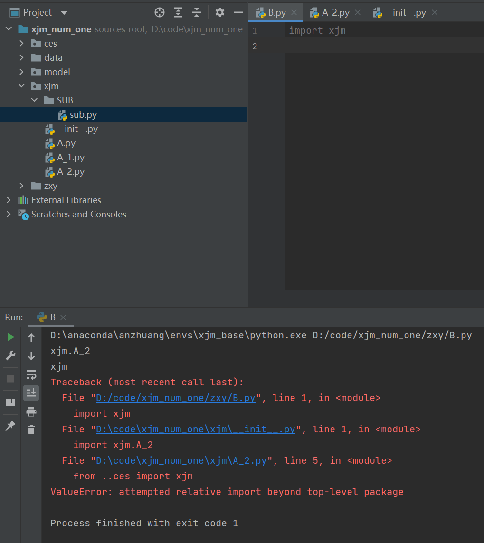
Task: Switch to the __init__.py editor tab
Action: pos(404,12)
